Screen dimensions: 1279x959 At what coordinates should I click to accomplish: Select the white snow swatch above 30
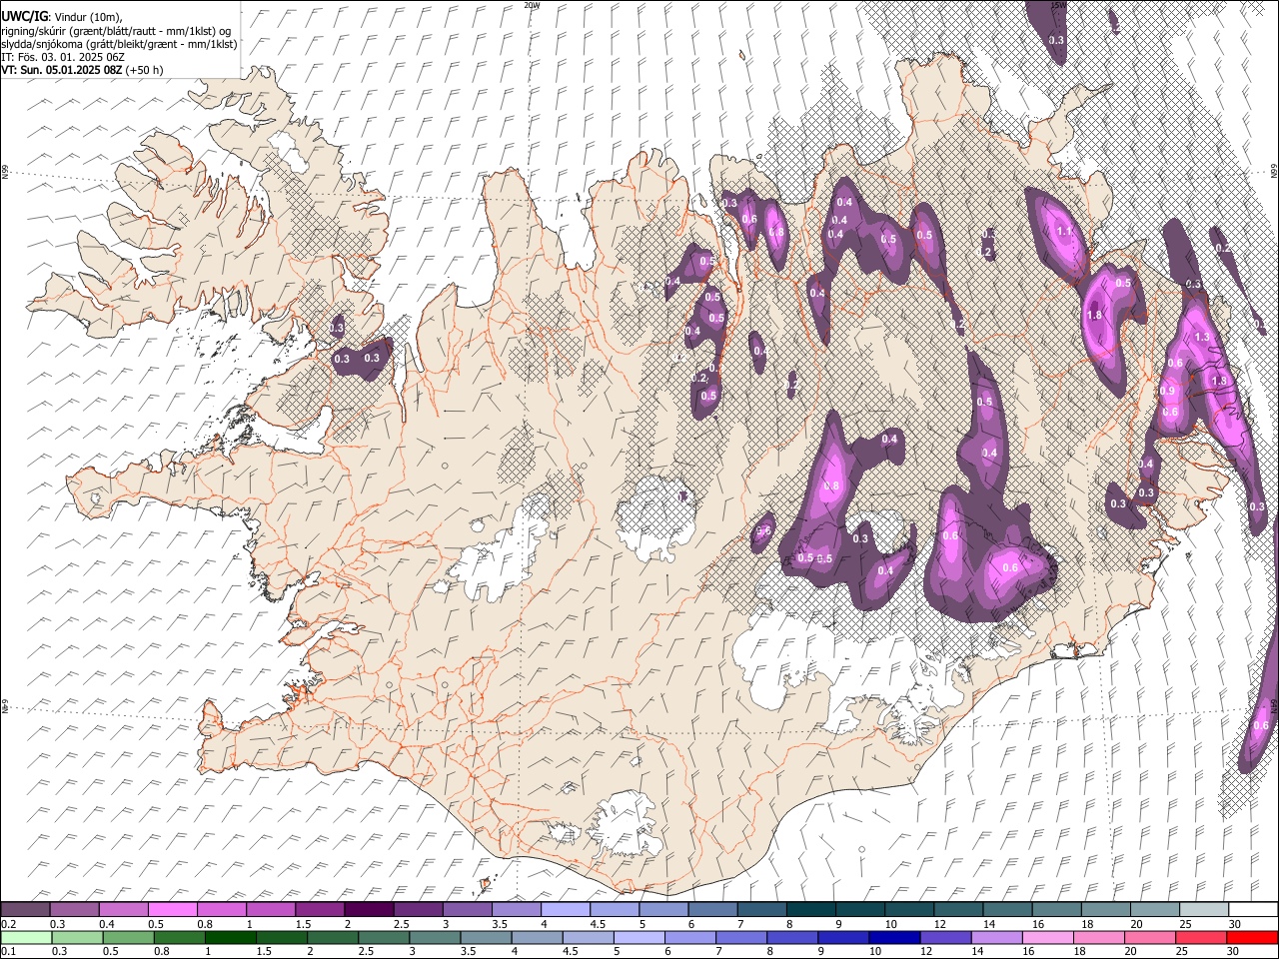point(1253,909)
